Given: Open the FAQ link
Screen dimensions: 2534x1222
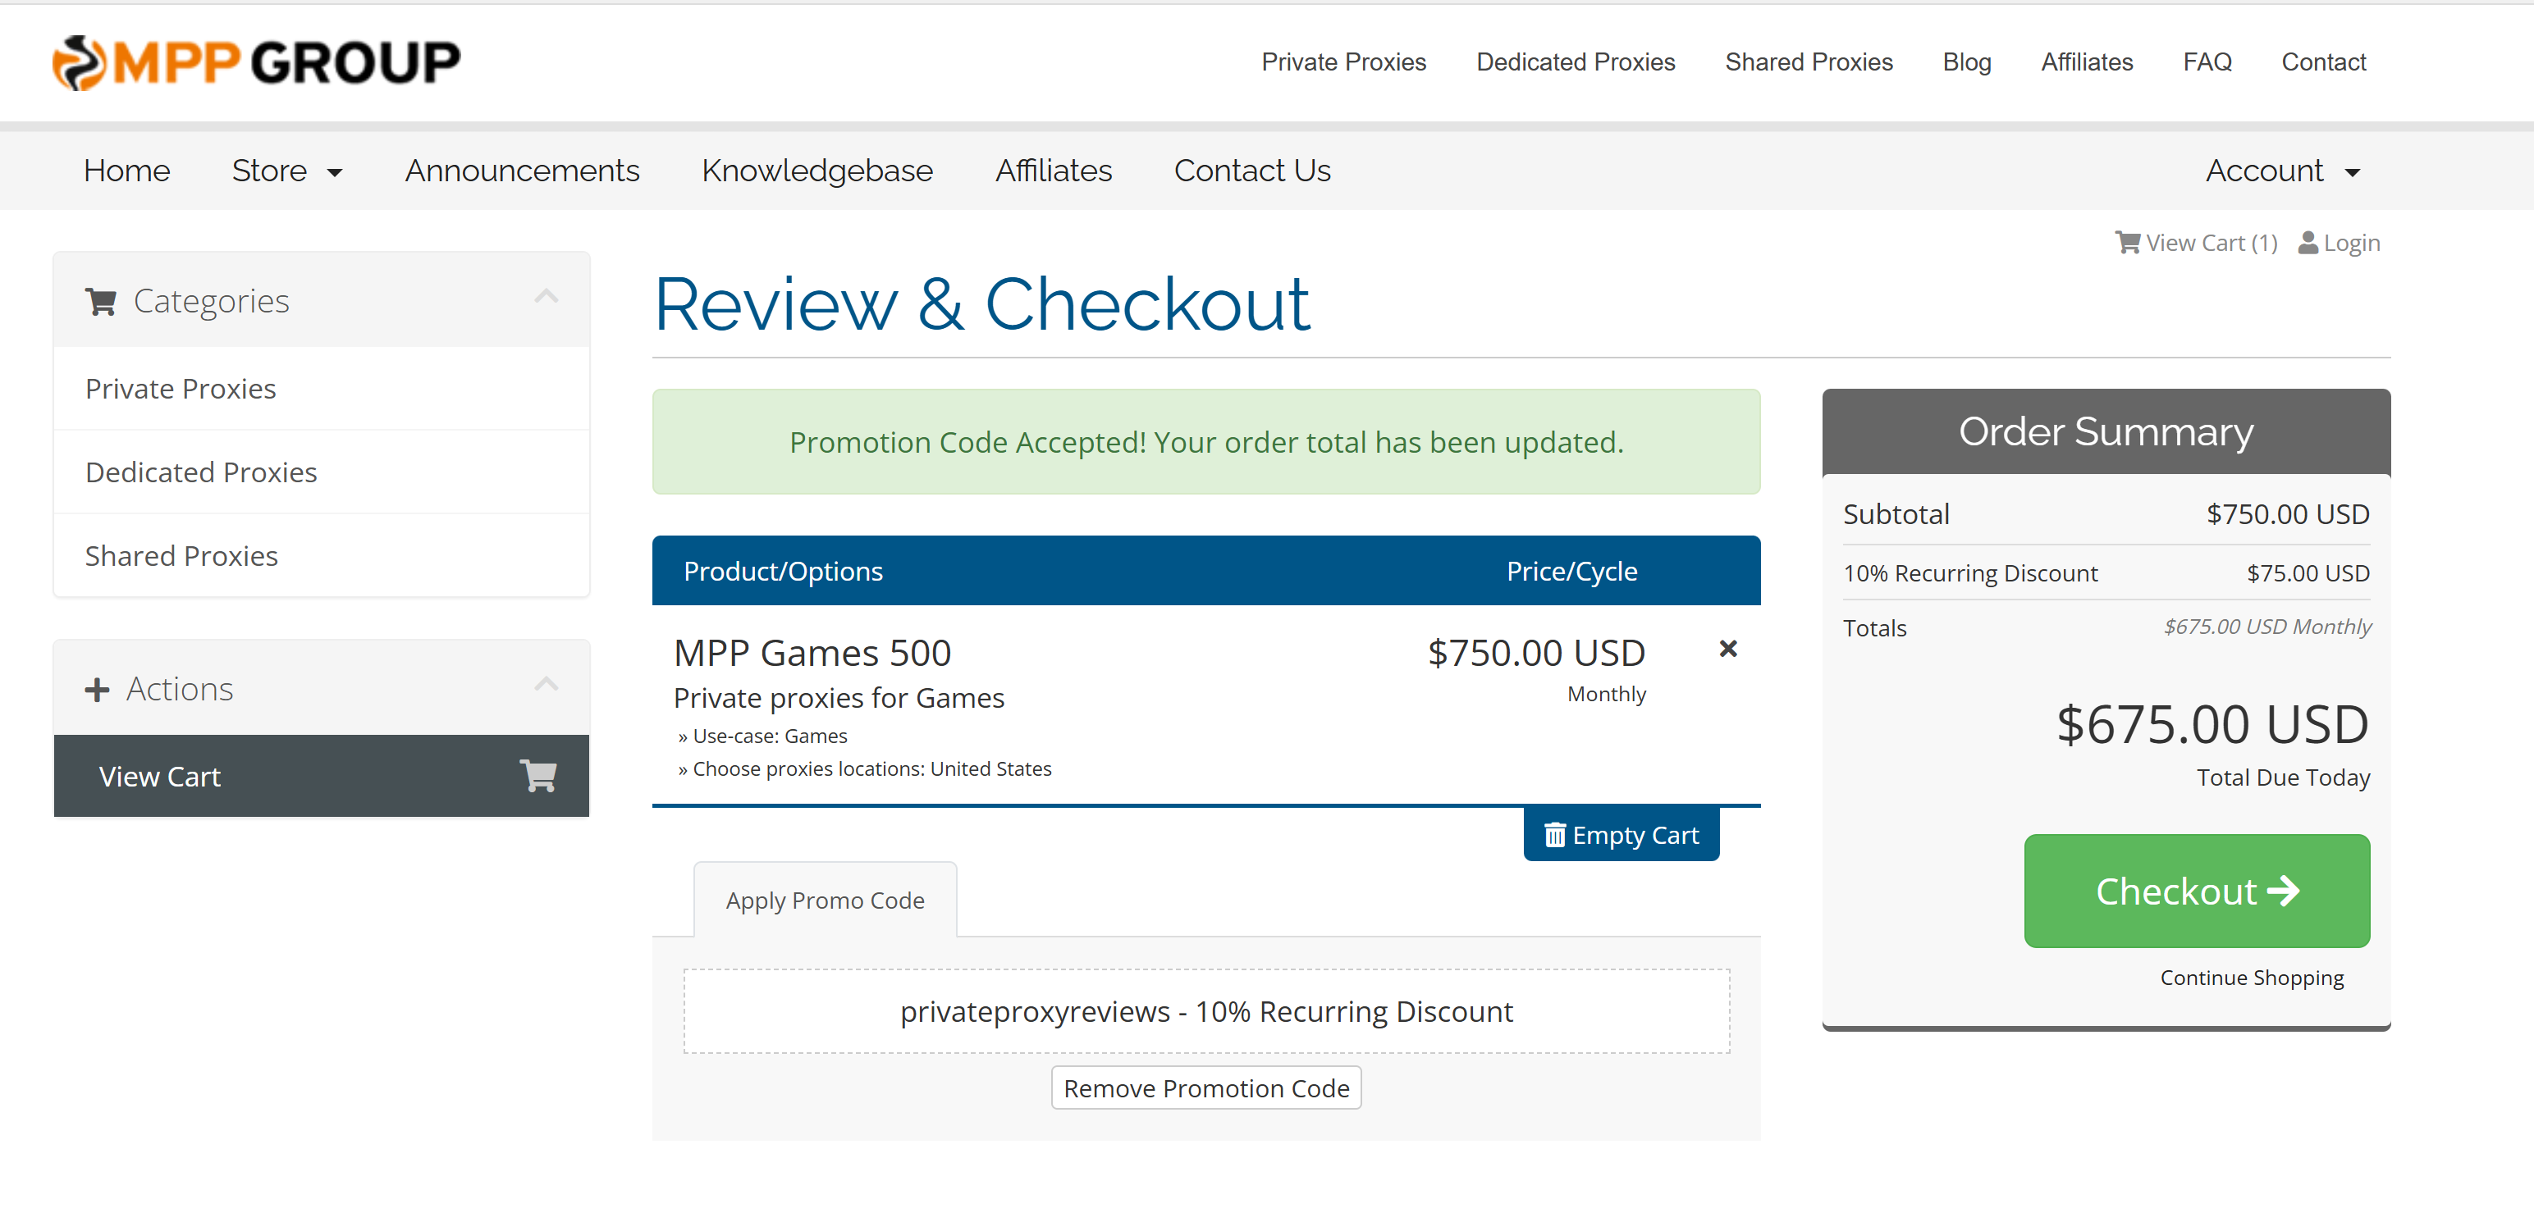Looking at the screenshot, I should (x=2207, y=62).
